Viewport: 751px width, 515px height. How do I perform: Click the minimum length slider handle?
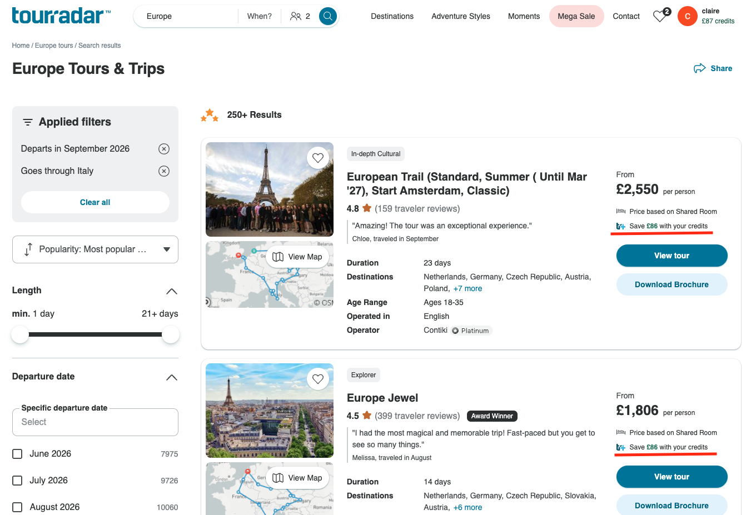tap(20, 334)
